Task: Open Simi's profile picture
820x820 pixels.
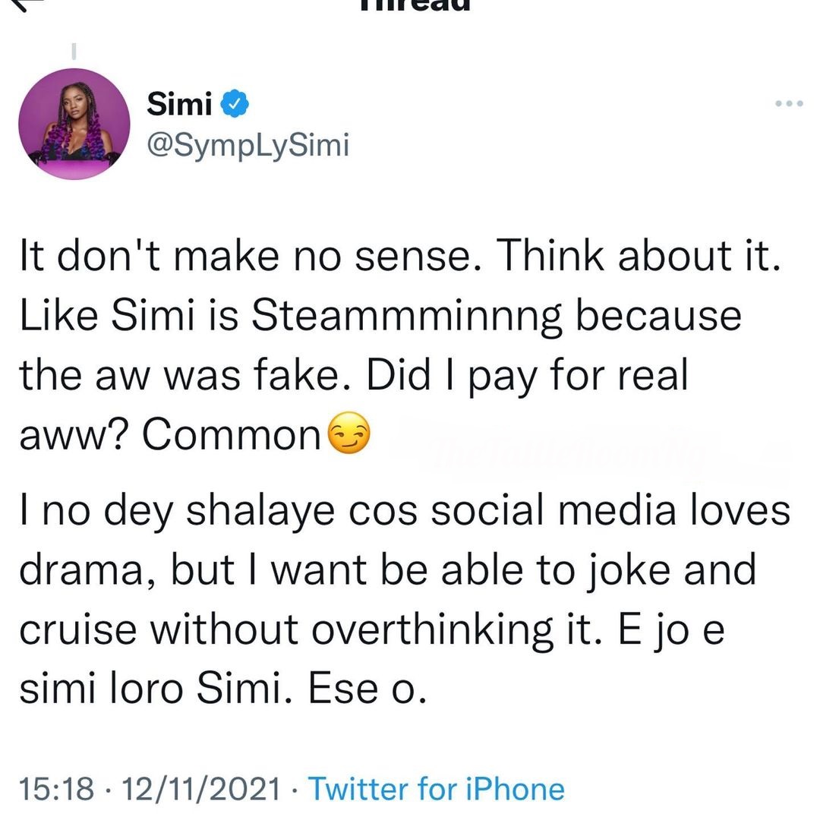Action: [74, 128]
